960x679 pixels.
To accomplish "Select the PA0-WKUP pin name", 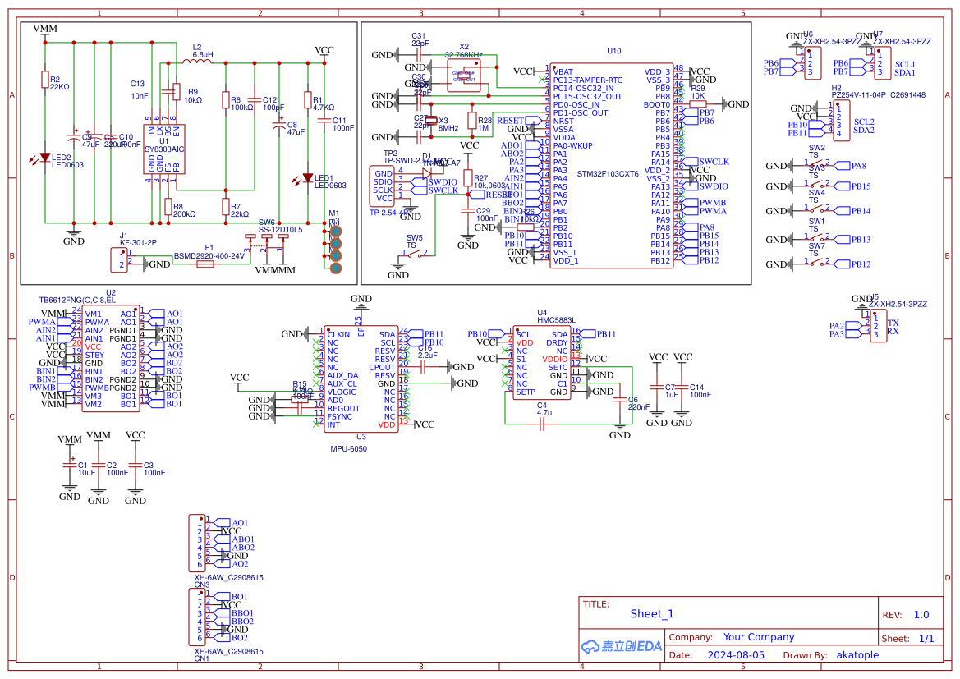I will point(573,145).
